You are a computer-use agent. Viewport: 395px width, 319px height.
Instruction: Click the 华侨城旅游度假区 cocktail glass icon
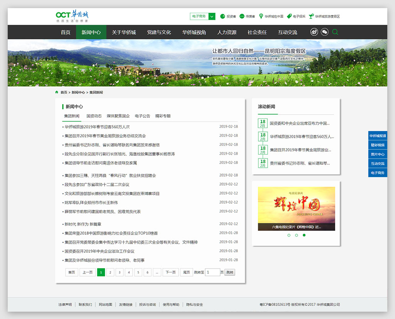[x=311, y=16]
